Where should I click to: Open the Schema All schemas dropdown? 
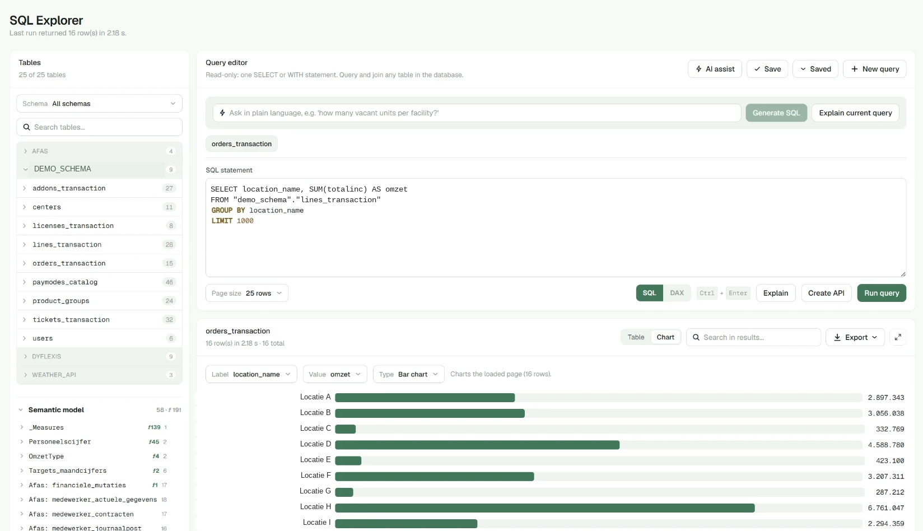point(99,104)
